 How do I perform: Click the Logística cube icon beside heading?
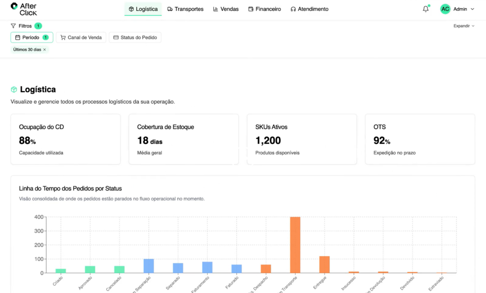14,89
